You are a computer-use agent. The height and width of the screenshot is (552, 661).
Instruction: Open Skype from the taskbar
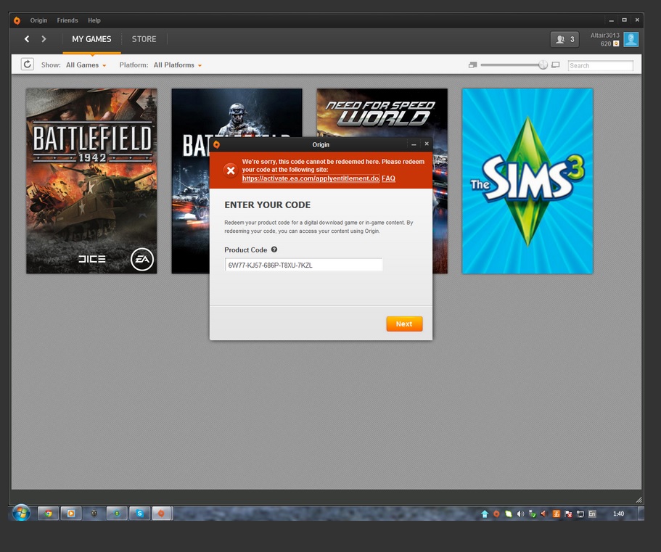point(139,514)
